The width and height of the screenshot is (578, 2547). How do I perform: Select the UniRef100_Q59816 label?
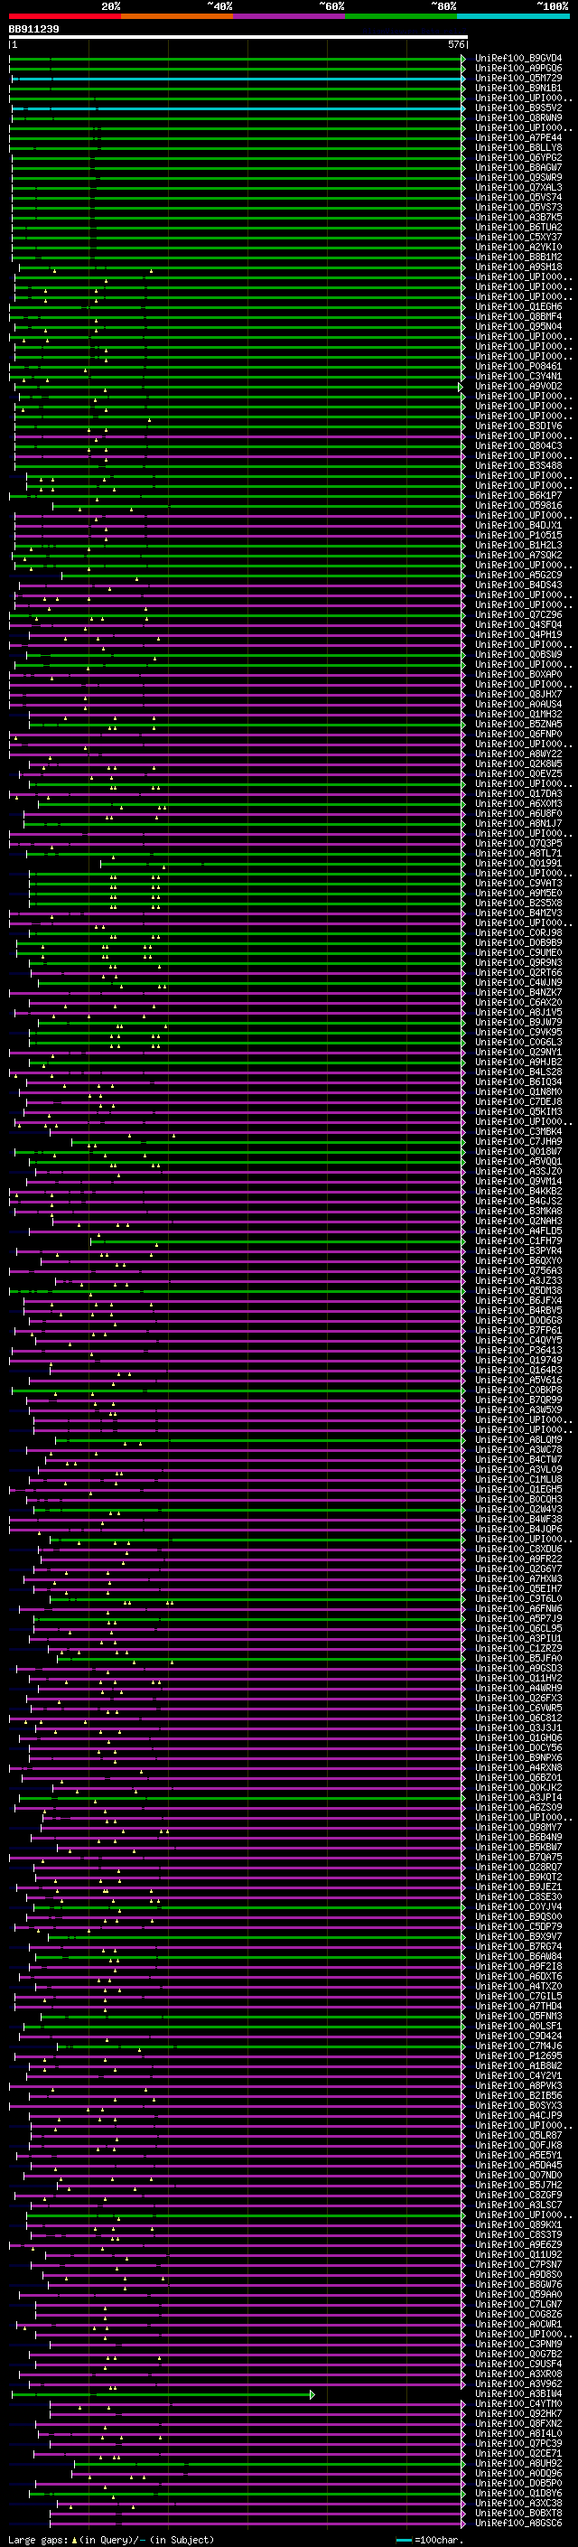click(518, 505)
